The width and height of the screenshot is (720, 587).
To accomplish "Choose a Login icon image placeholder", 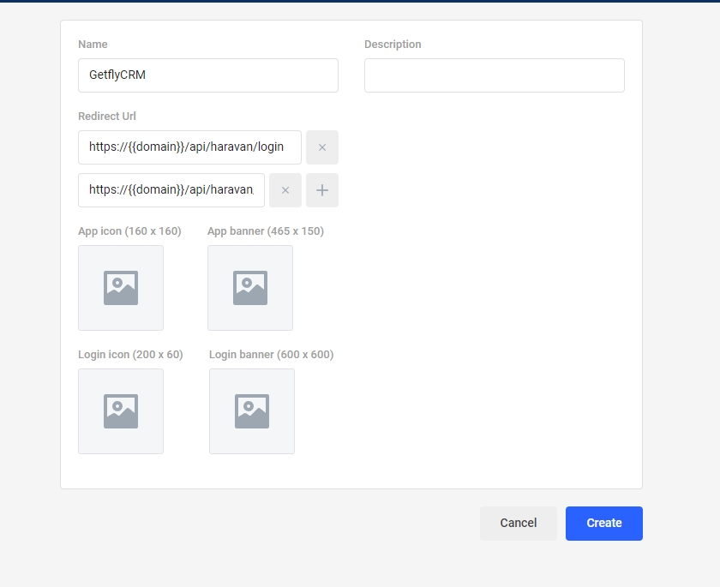I will 121,411.
